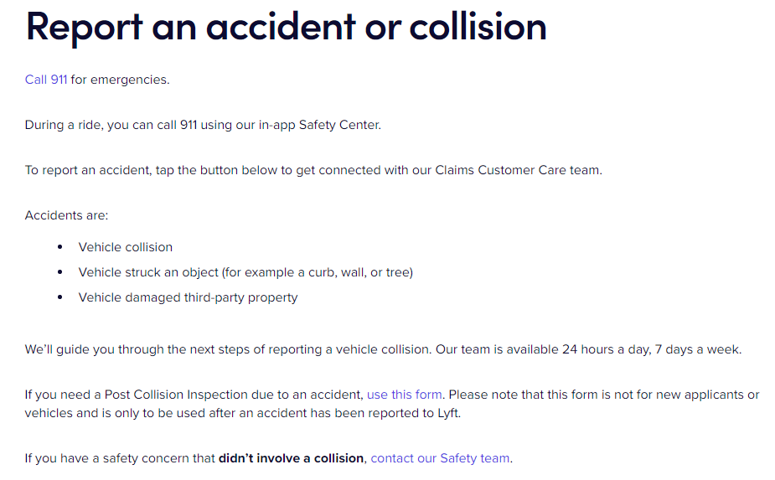Click the 'for emergencies.' text after Call 911
The height and width of the screenshot is (480, 775).
(x=120, y=80)
